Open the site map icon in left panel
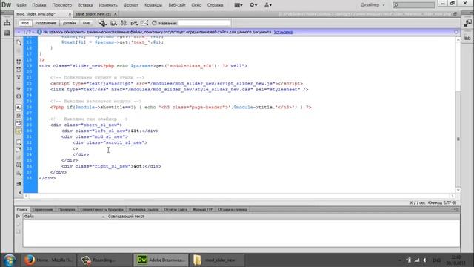 coord(7,23)
